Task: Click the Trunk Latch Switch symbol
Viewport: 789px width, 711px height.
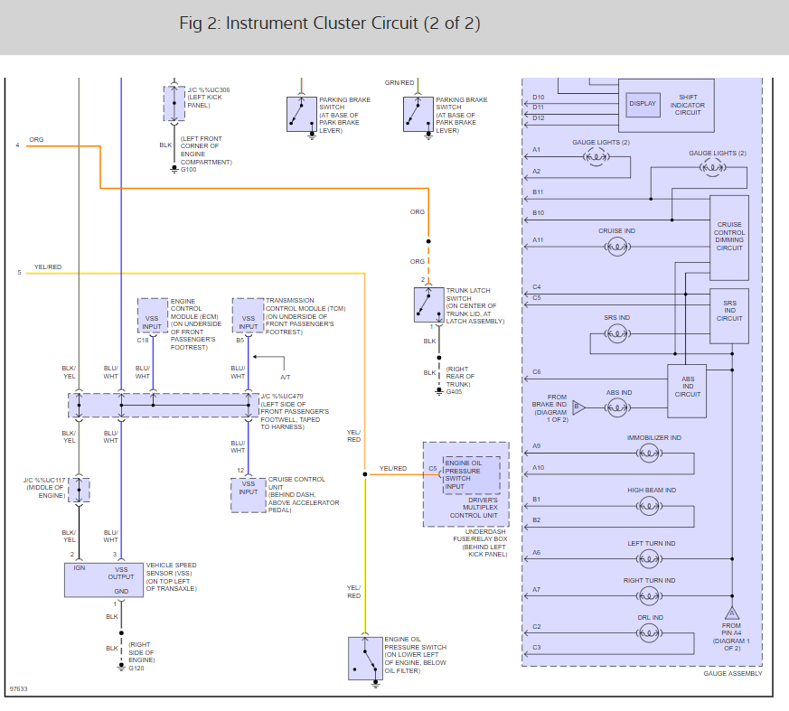Action: pos(428,304)
